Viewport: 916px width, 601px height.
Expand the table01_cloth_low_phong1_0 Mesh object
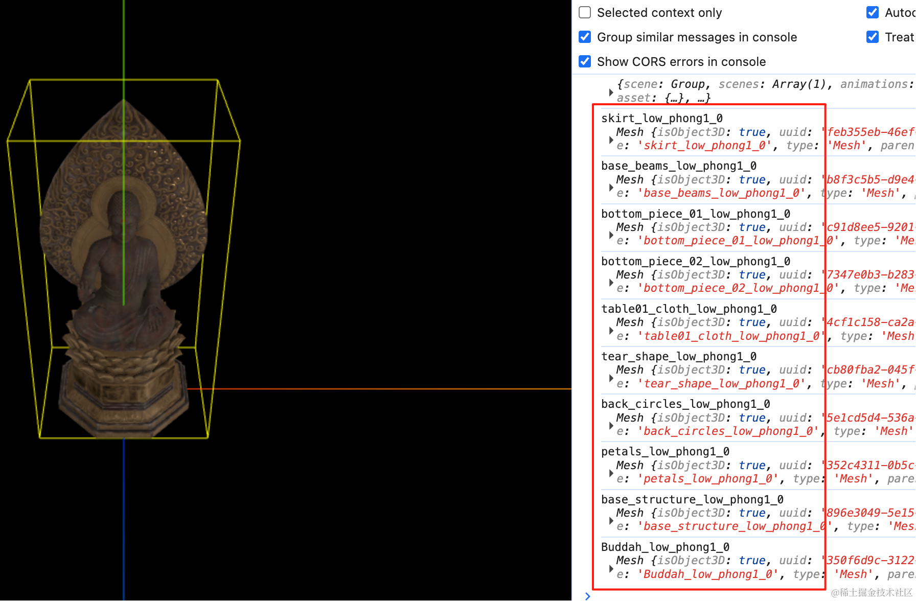[611, 330]
